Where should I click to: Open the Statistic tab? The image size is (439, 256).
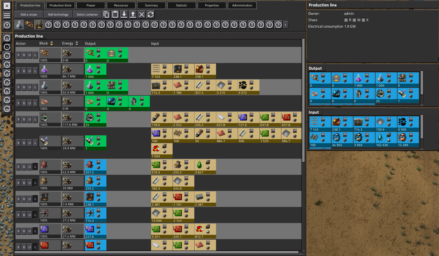(x=181, y=5)
